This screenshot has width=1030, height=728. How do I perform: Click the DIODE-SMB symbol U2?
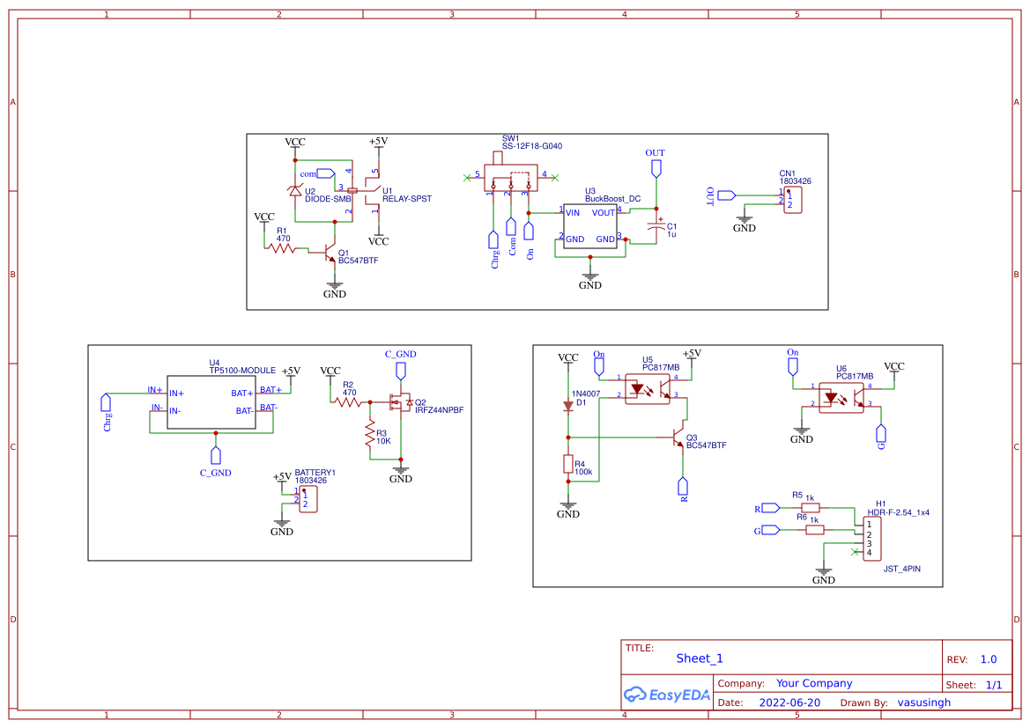[x=296, y=189]
